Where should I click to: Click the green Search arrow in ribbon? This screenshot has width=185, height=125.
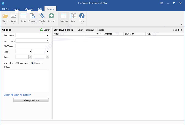[x=51, y=16]
